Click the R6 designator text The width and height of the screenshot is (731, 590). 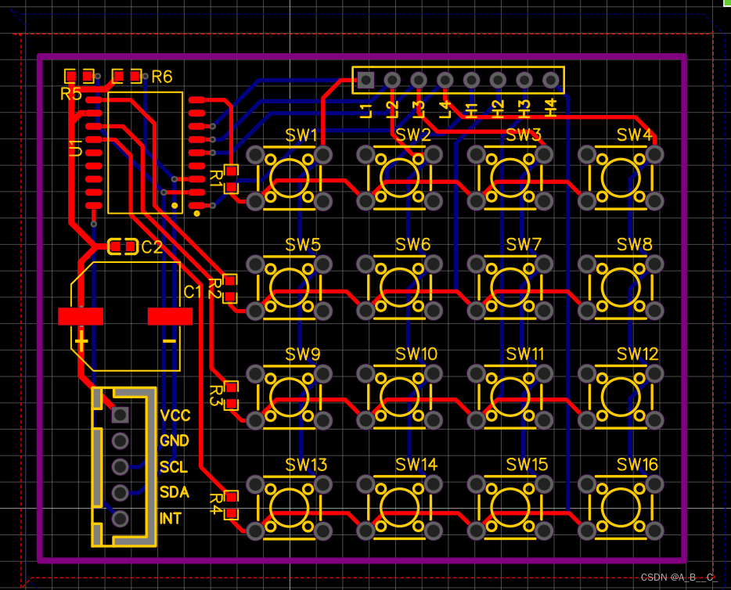click(162, 77)
